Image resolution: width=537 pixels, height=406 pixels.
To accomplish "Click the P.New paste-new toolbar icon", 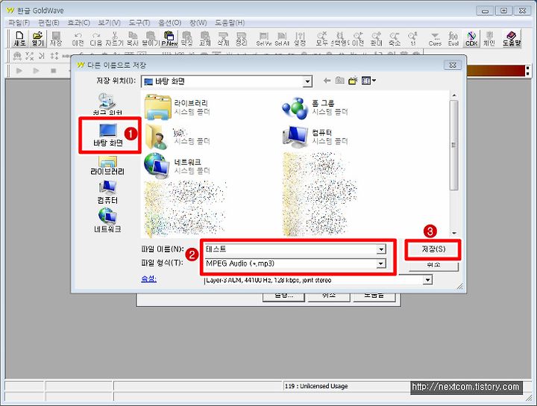I will coord(169,38).
